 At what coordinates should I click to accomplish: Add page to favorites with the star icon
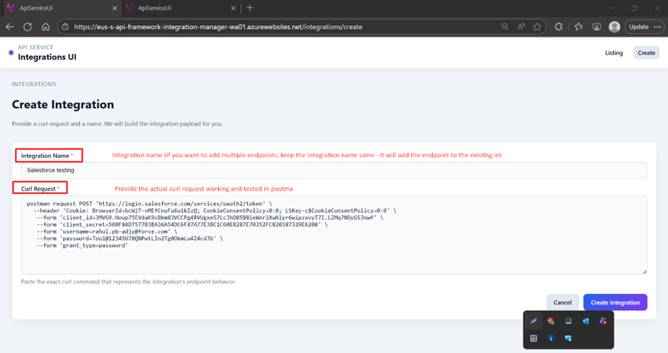pos(537,27)
